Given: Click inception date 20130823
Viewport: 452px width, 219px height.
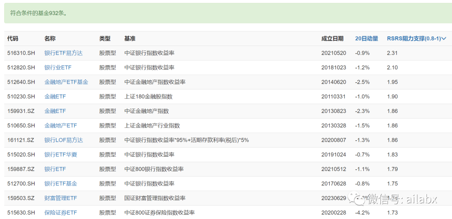Looking at the screenshot, I should (334, 111).
